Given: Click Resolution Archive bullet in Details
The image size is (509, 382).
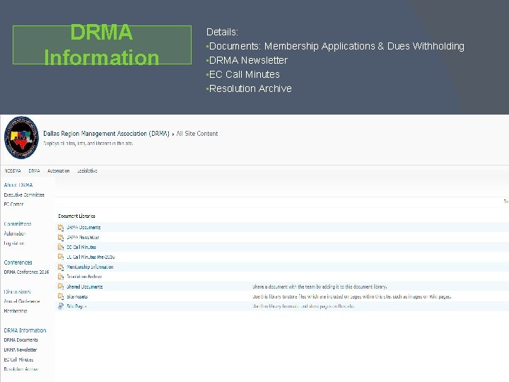Looking at the screenshot, I should 249,88.
